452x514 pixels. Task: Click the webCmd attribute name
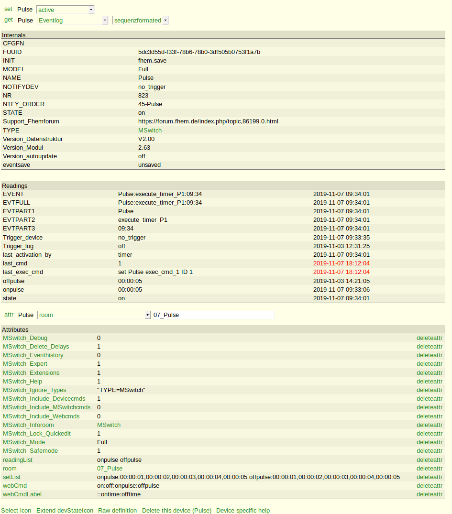(15, 485)
